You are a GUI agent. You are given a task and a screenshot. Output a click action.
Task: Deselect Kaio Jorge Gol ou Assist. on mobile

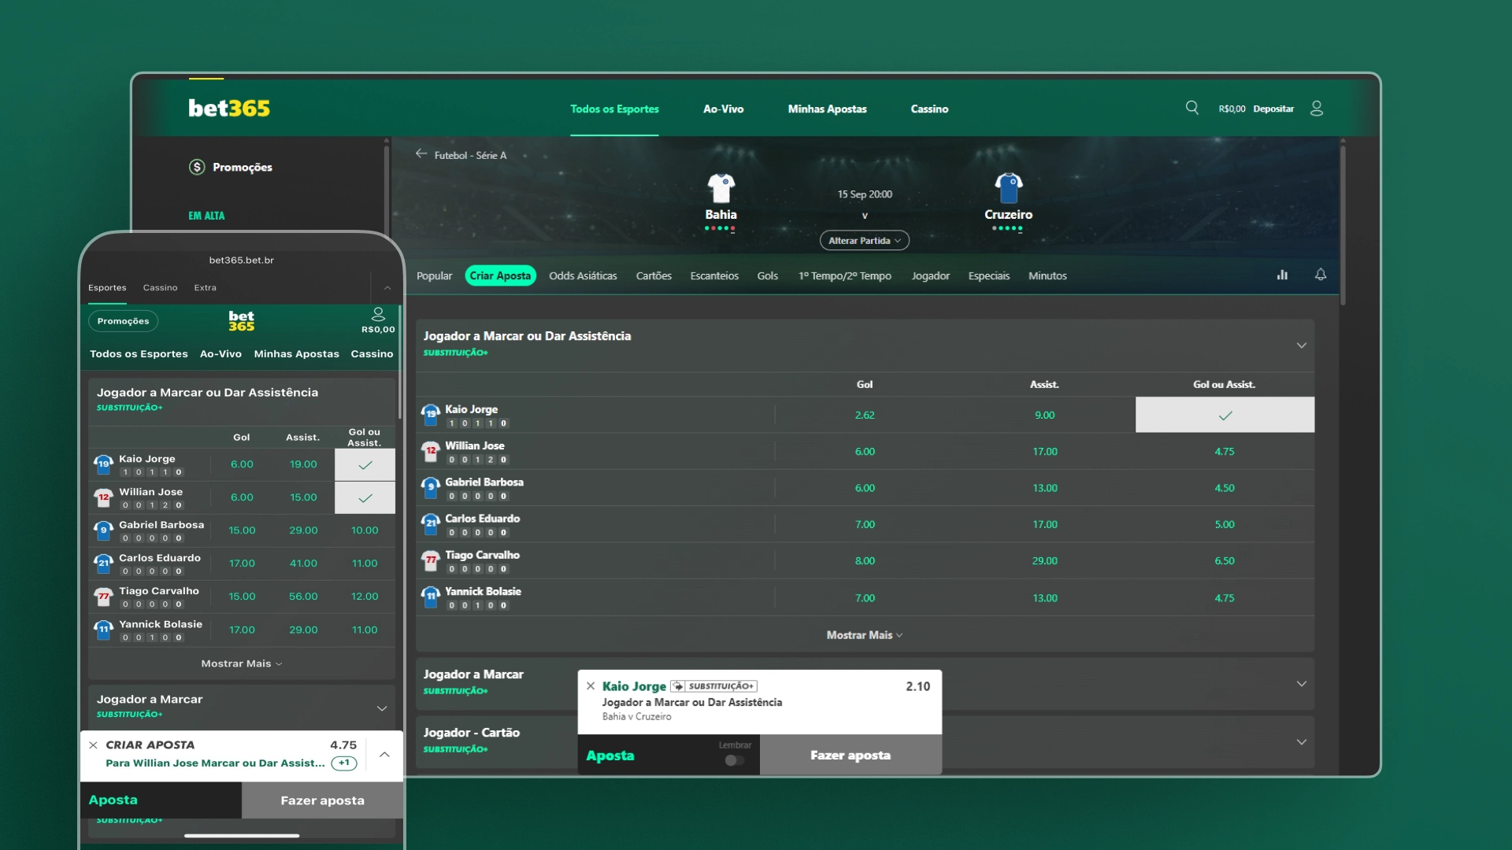pos(365,464)
